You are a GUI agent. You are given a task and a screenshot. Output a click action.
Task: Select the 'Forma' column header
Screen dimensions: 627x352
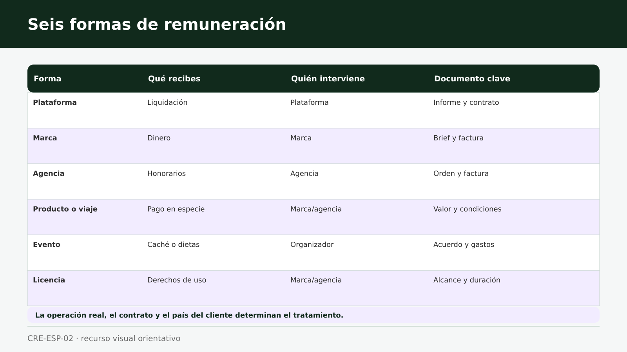[47, 79]
